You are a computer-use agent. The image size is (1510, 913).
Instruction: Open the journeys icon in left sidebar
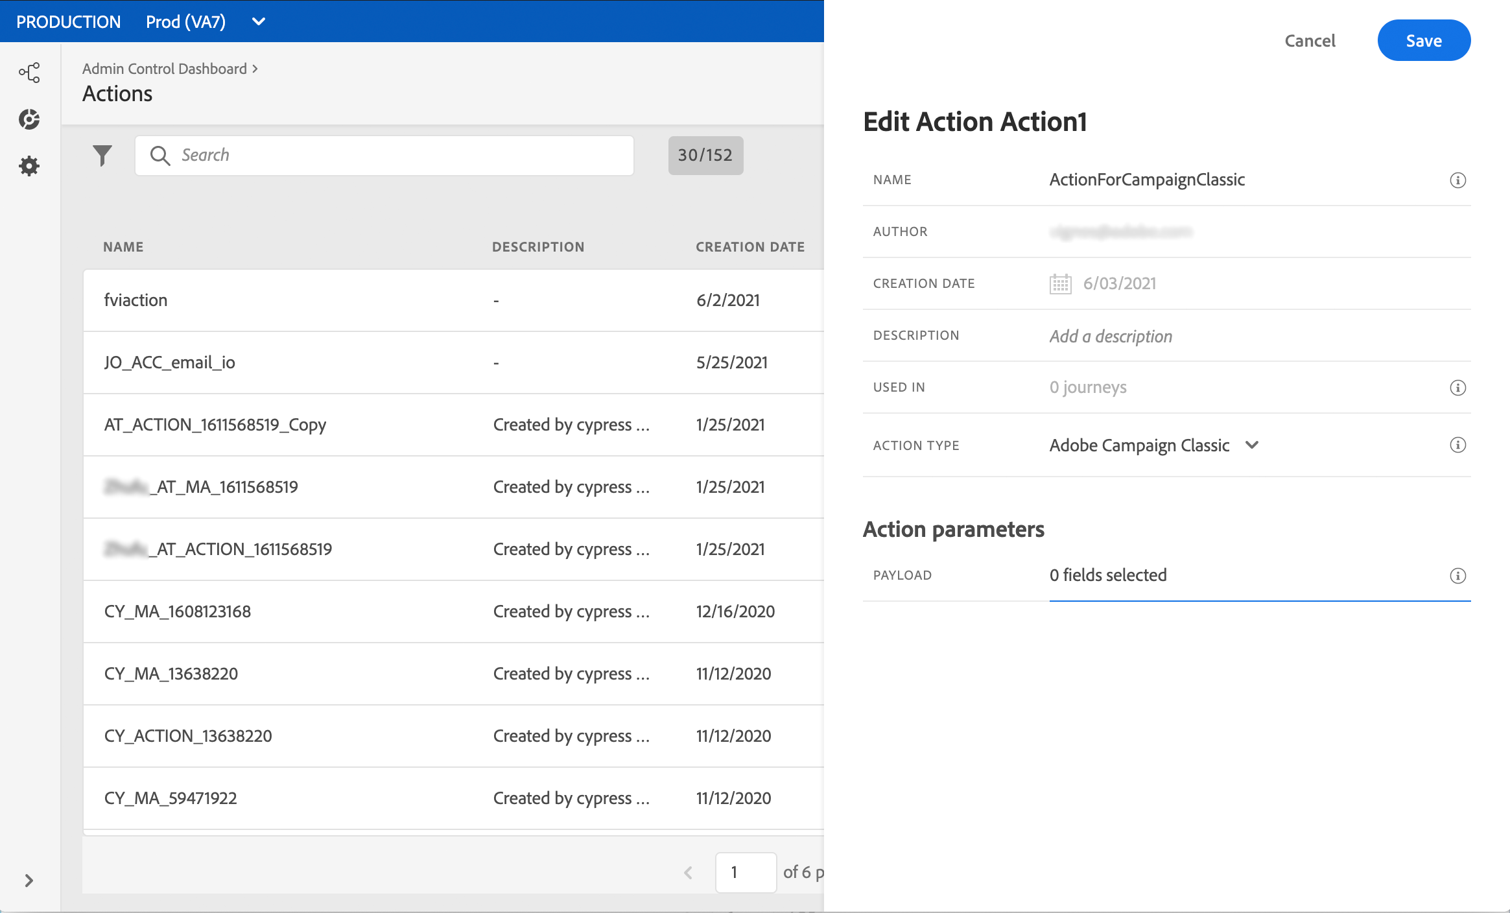(x=29, y=72)
